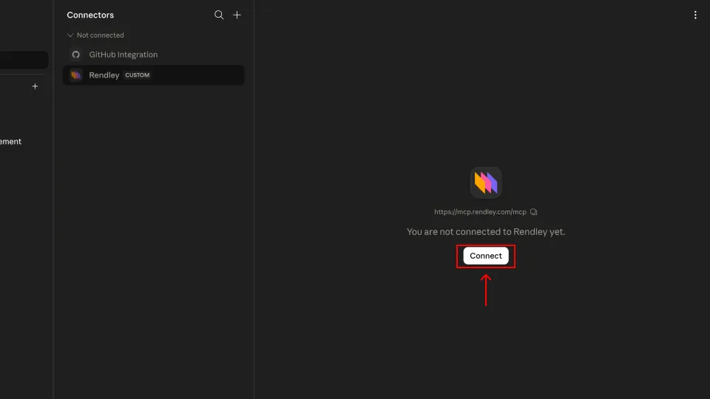Add a new connector with plus icon
The height and width of the screenshot is (399, 710).
coord(237,15)
